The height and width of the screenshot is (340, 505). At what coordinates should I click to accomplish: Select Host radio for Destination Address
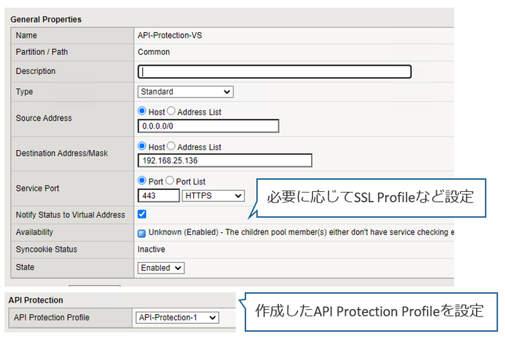tap(142, 147)
